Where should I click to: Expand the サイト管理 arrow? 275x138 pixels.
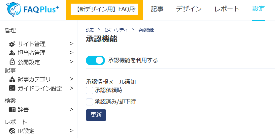[72, 43]
